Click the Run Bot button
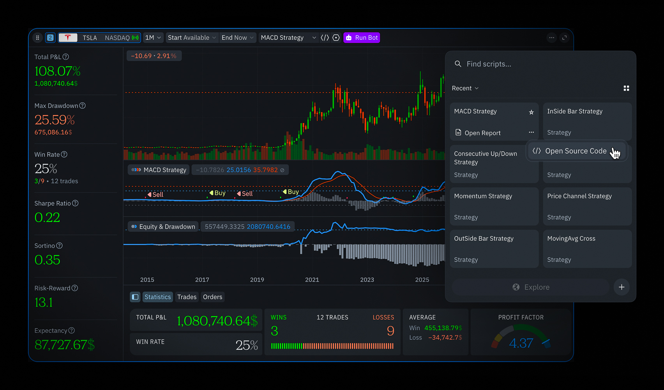Screen dimensions: 664x390 (362, 38)
